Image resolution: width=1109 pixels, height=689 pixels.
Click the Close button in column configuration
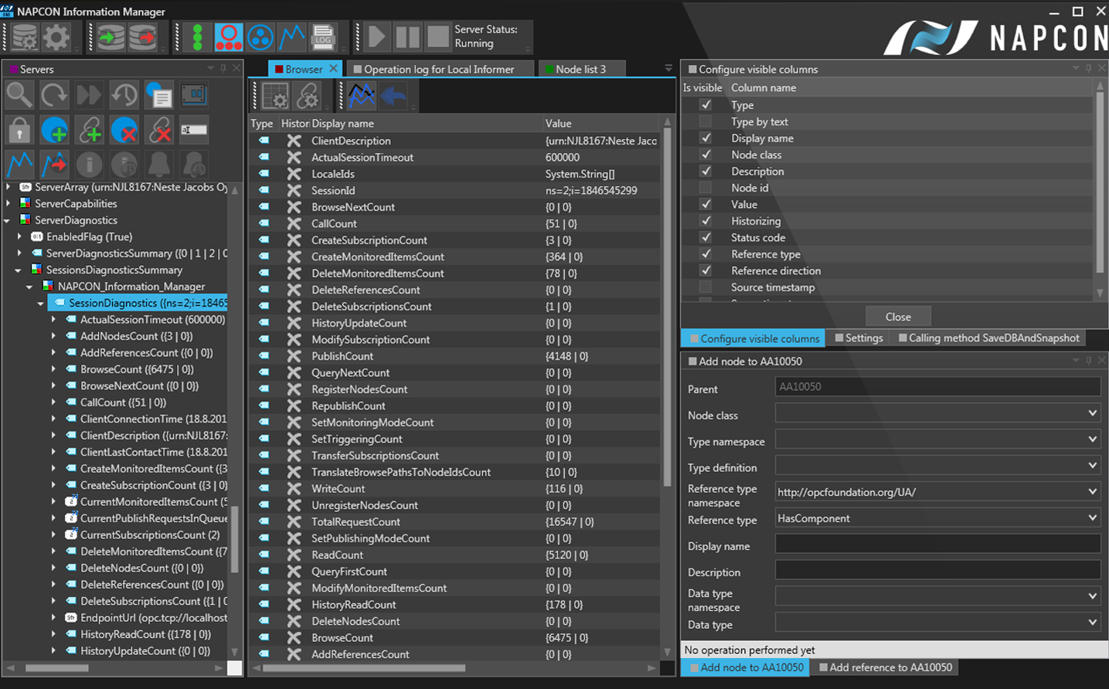pyautogui.click(x=897, y=317)
